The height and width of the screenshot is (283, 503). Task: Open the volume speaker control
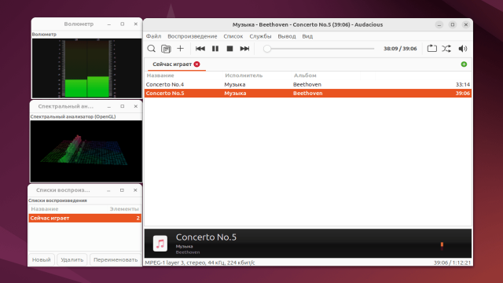click(x=463, y=49)
